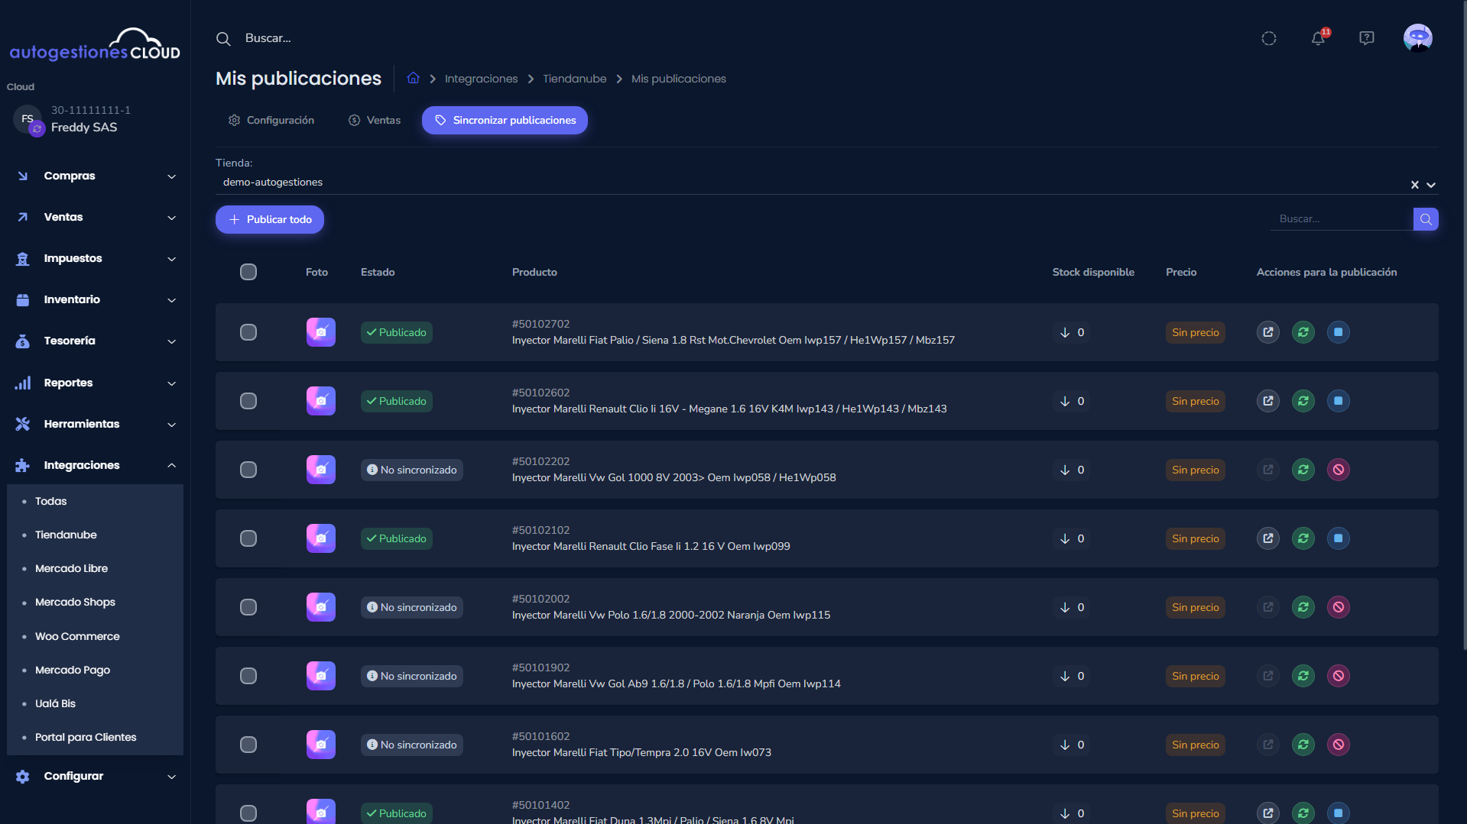Go to the home breadcrumb icon
This screenshot has height=824, width=1467.
414,78
